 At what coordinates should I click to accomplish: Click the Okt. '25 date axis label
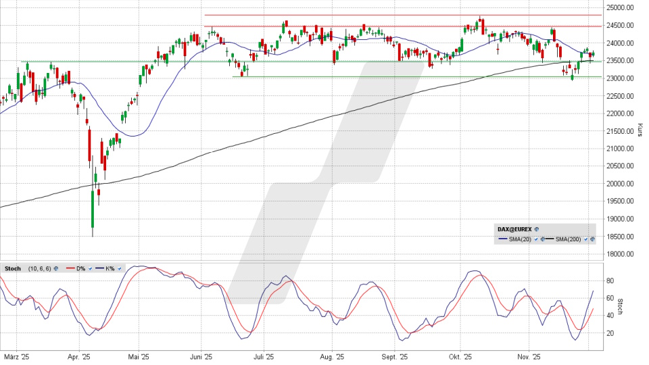pos(460,357)
